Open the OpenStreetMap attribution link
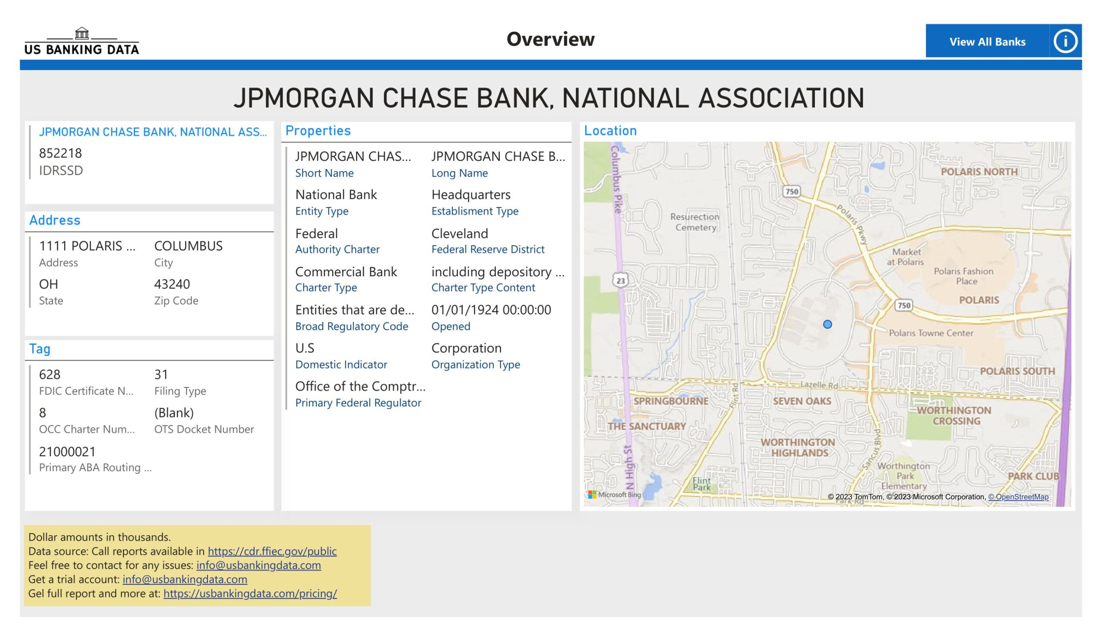Screen dimensions: 1102x637 tap(1018, 497)
